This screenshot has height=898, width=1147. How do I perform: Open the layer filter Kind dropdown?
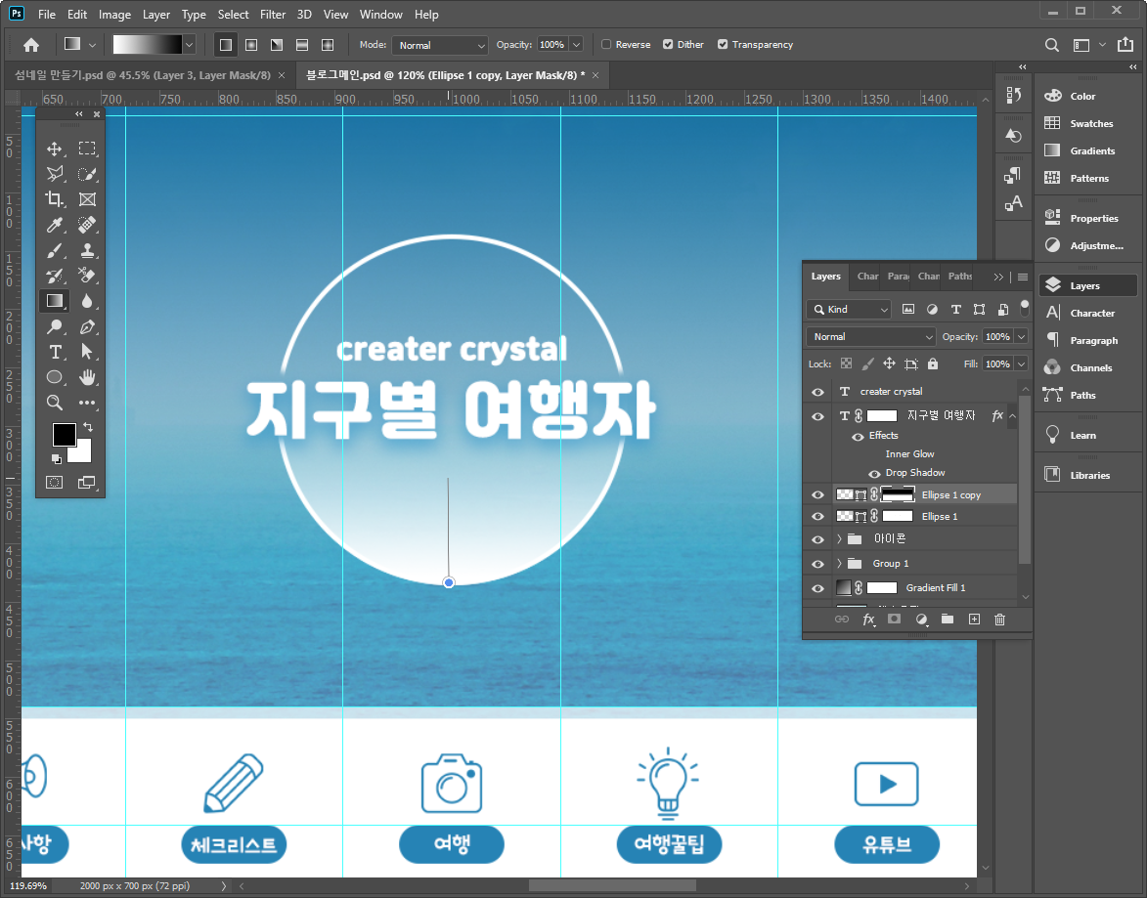[849, 310]
